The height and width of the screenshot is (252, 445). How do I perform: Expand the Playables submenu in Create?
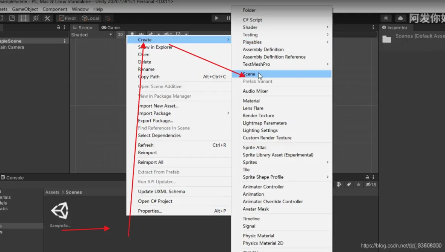click(x=282, y=42)
